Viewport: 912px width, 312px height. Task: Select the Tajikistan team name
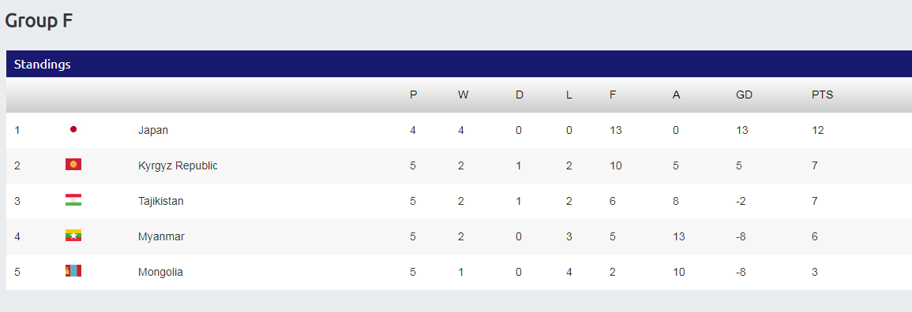tap(160, 201)
